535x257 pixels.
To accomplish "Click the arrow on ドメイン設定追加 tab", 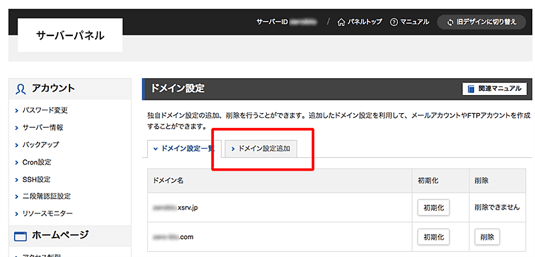I will (x=233, y=149).
